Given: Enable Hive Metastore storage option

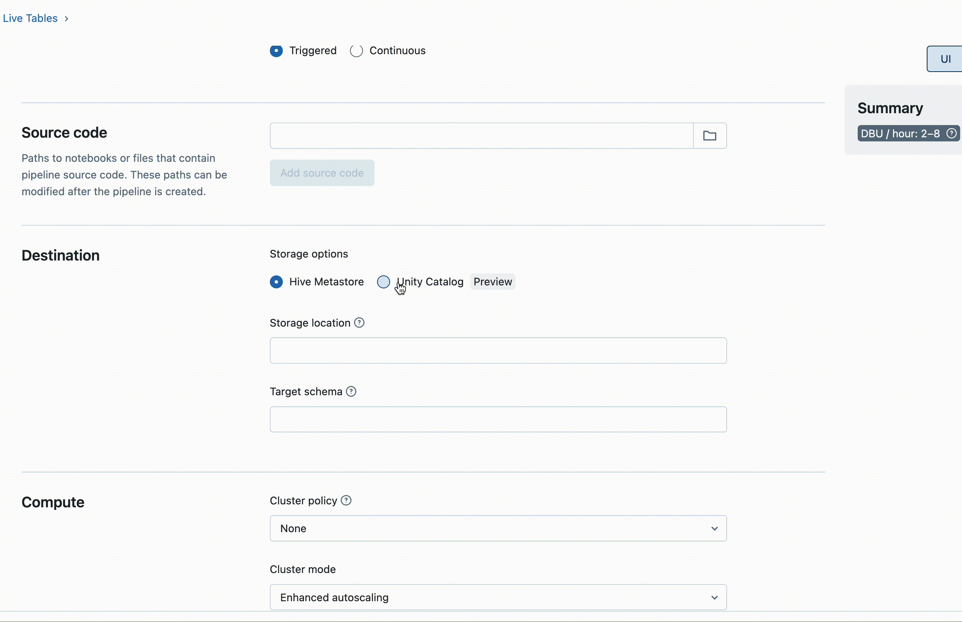Looking at the screenshot, I should 276,281.
